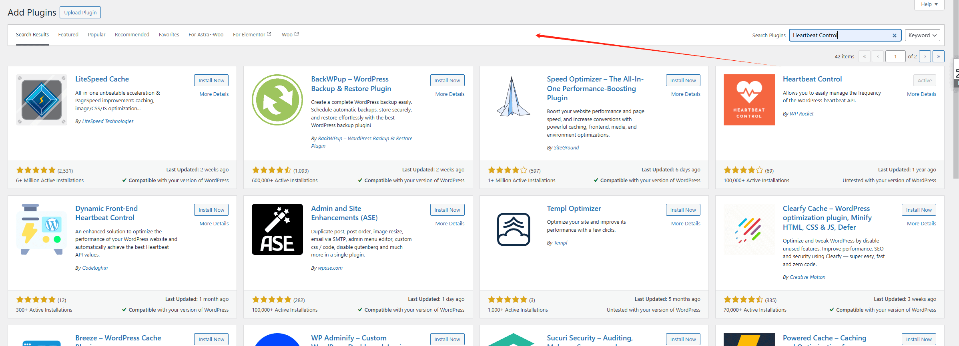Switch to the Recommended tab
This screenshot has height=346, width=959.
(132, 35)
